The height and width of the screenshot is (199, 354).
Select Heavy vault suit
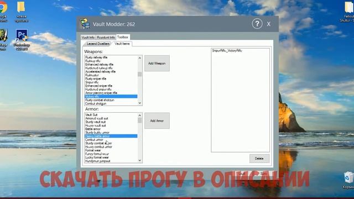(x=111, y=125)
